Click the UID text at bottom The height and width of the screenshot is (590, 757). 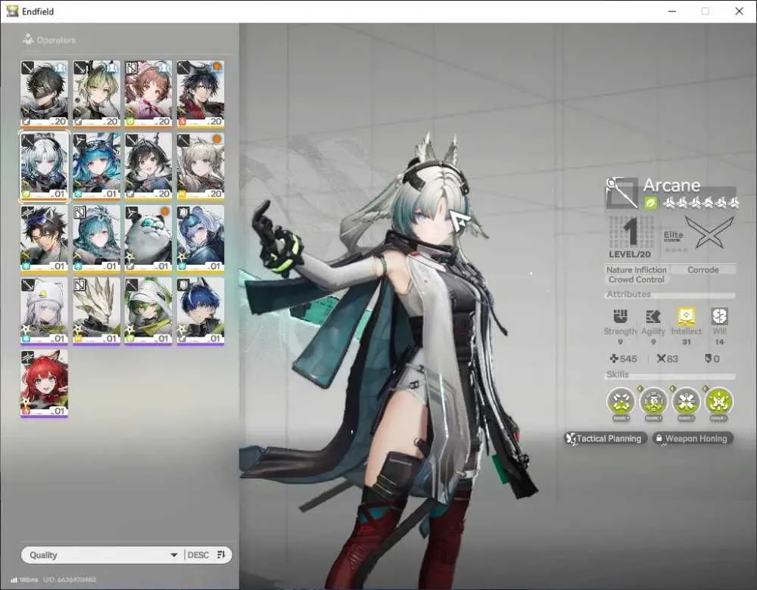click(x=70, y=579)
